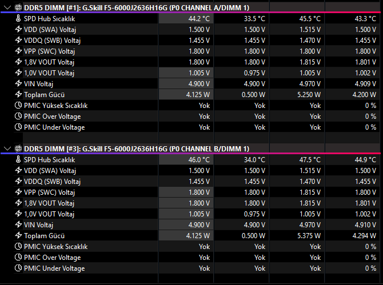Click lightning icon beside DIMM [#3] VIN Voltaj
The height and width of the screenshot is (285, 383).
18,224
